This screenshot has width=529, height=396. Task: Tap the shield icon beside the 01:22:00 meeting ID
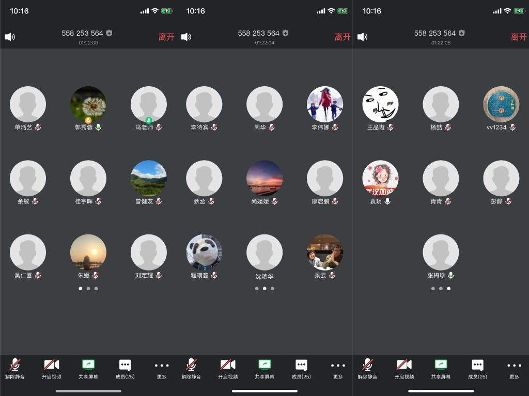(x=109, y=33)
